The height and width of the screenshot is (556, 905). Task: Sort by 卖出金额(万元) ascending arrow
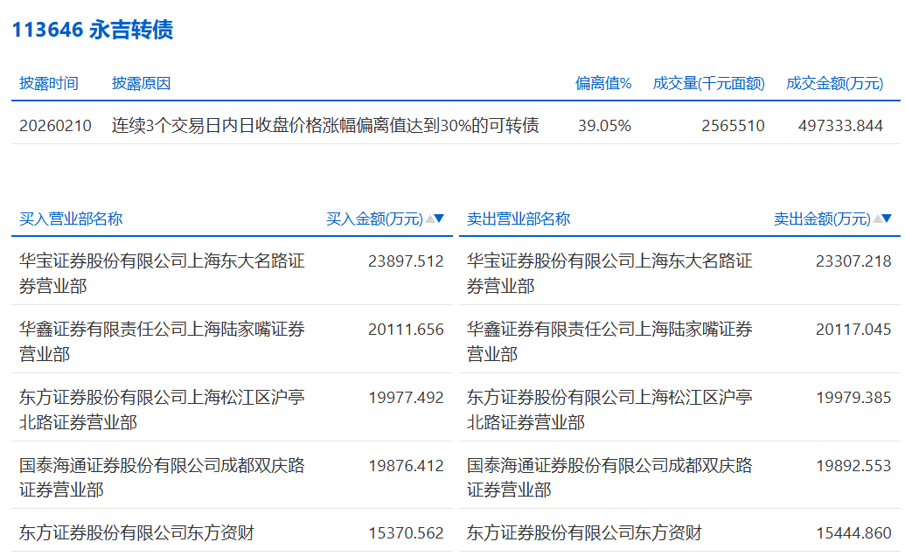coord(878,219)
